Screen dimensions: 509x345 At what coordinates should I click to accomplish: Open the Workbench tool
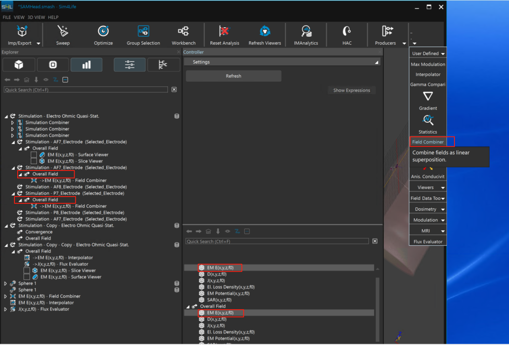click(x=183, y=32)
